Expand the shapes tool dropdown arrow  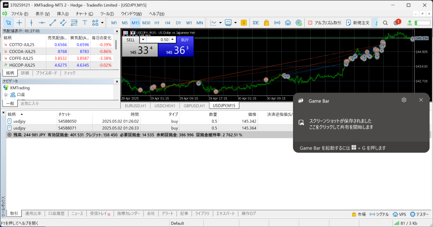[x=102, y=23]
